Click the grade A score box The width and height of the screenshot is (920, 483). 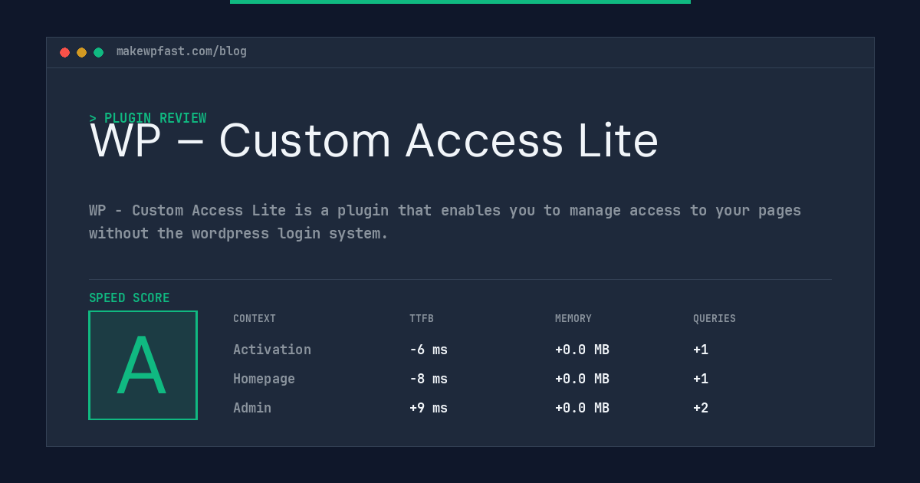143,365
